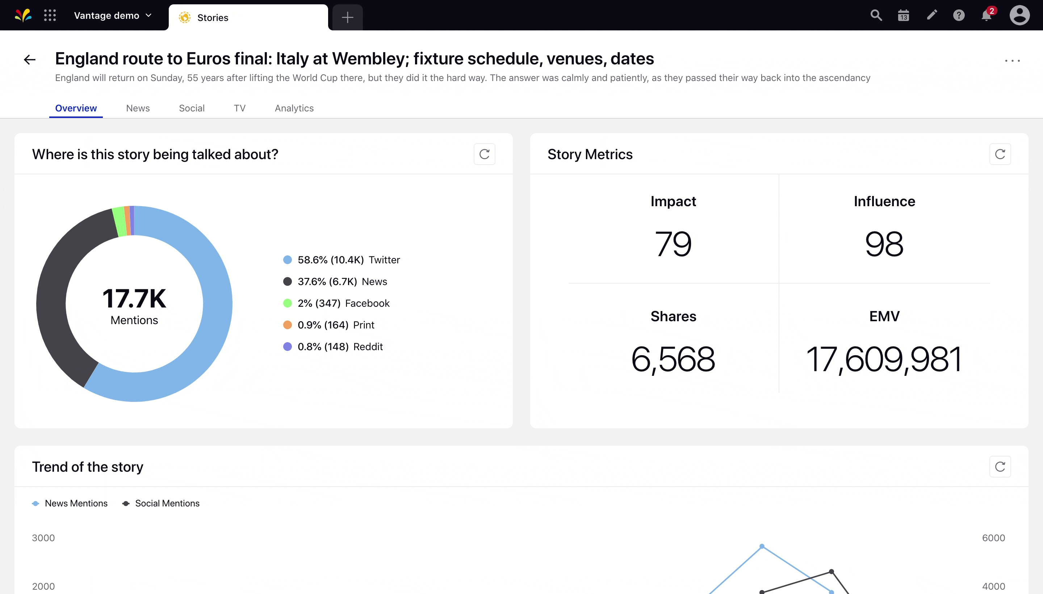
Task: Switch to the News tab
Action: [x=138, y=108]
